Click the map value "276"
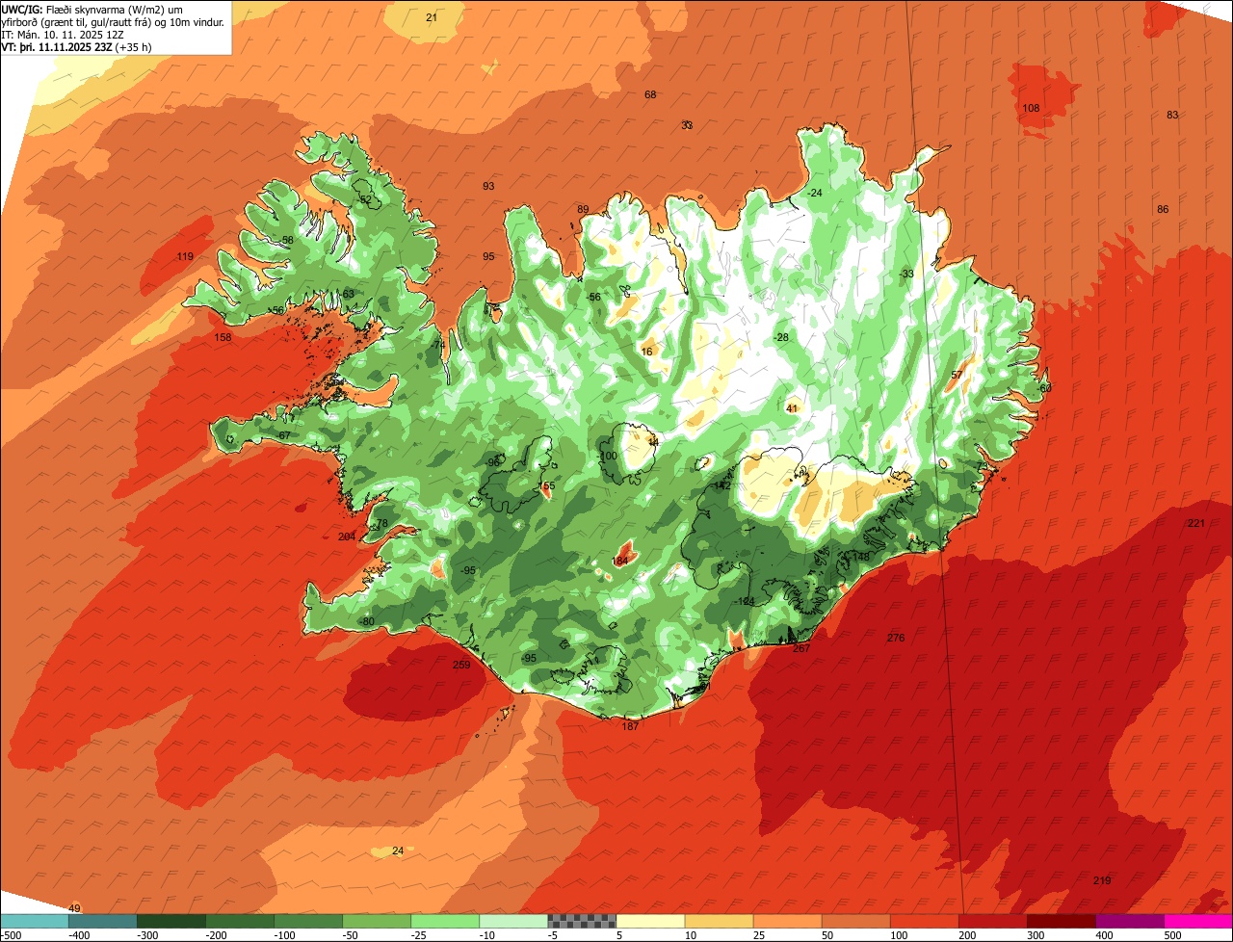1233x942 pixels. [896, 638]
